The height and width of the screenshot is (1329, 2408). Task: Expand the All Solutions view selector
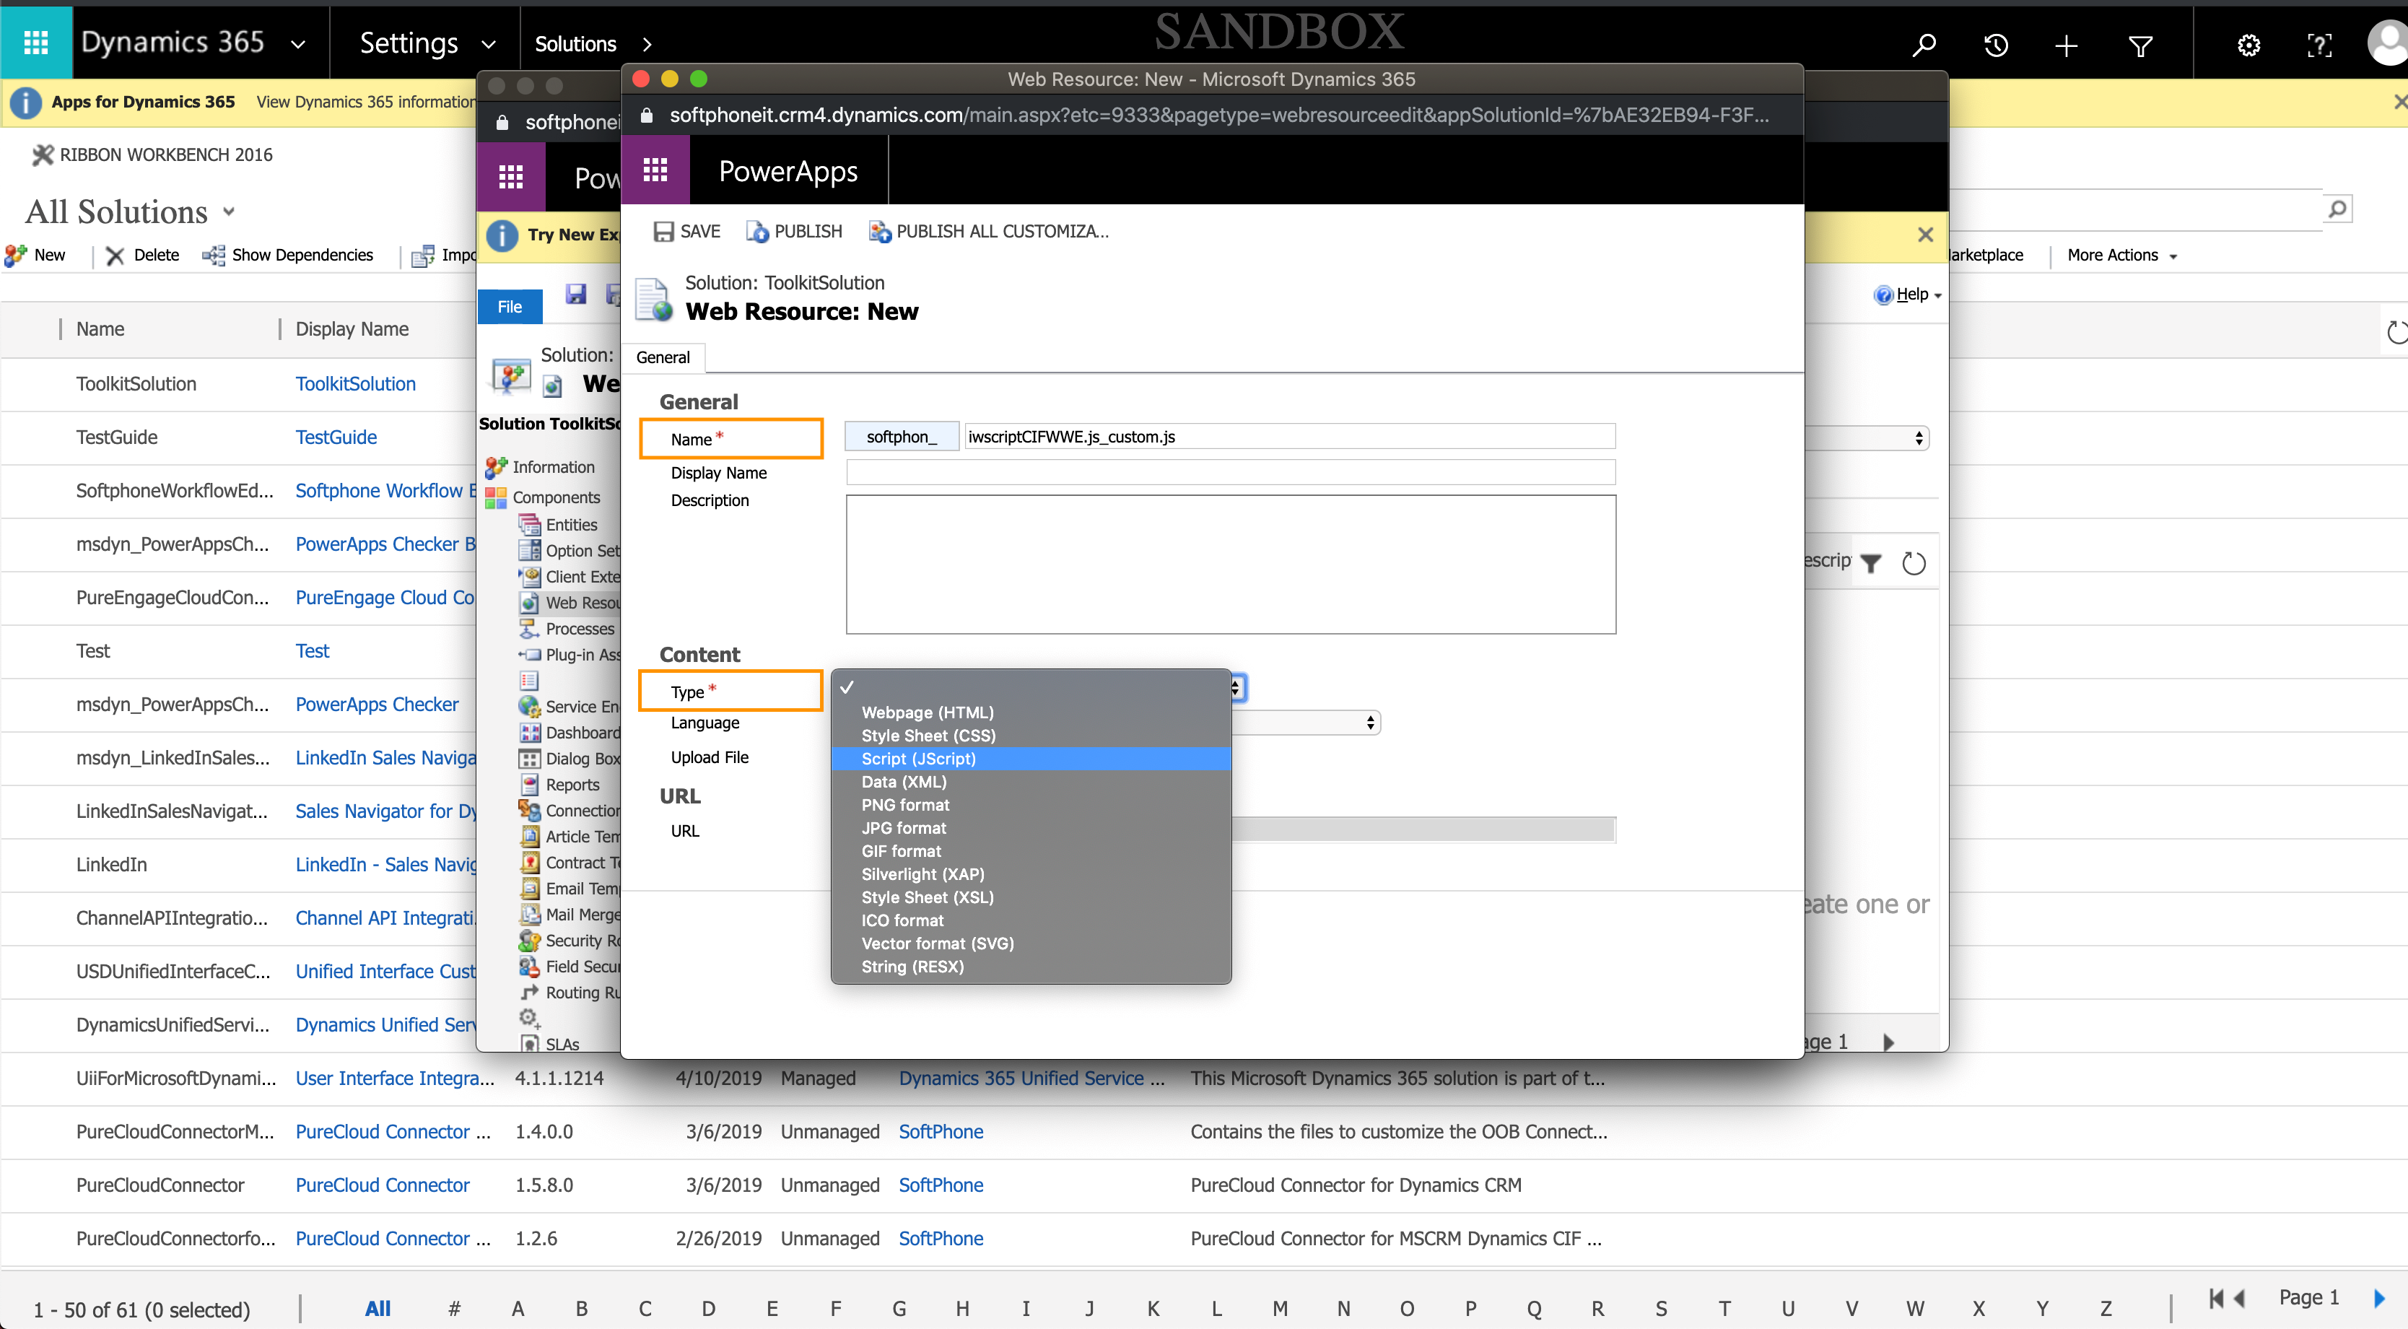[229, 212]
